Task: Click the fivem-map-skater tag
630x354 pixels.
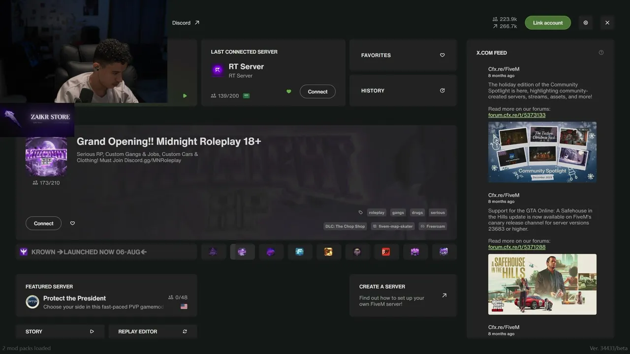Action: pos(392,226)
